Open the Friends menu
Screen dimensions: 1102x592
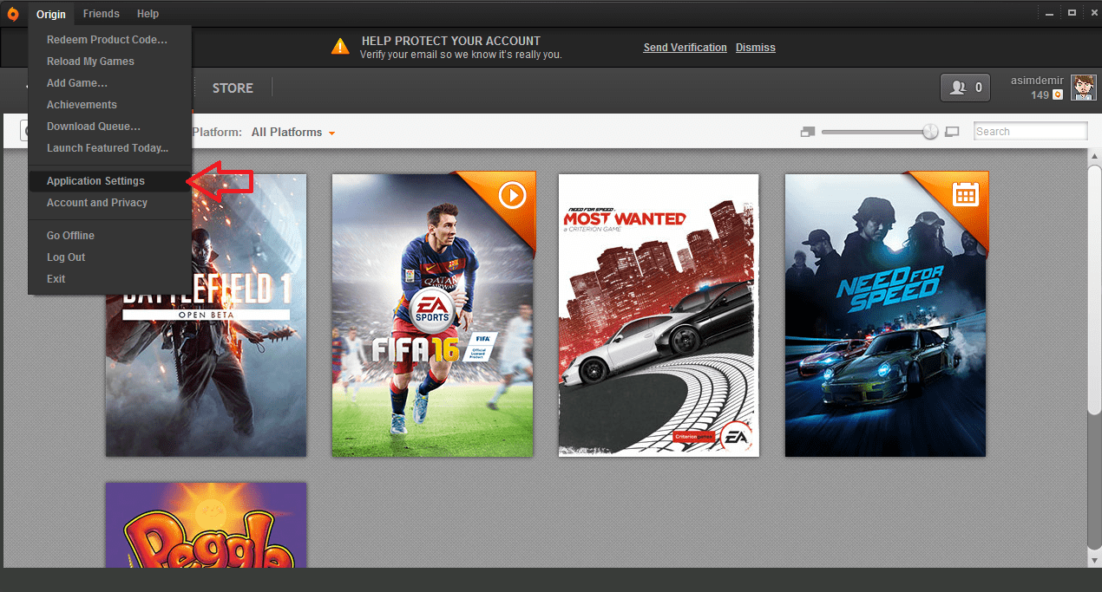102,14
